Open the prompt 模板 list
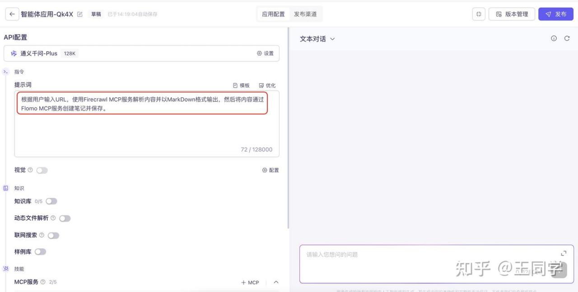The width and height of the screenshot is (578, 292). tap(241, 85)
